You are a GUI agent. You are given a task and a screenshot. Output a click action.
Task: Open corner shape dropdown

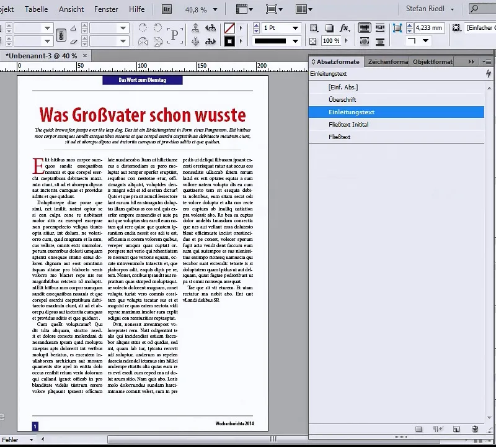click(426, 41)
